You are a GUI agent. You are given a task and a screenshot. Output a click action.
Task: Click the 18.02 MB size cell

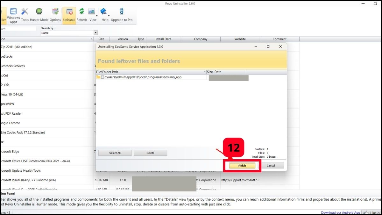coord(101,180)
